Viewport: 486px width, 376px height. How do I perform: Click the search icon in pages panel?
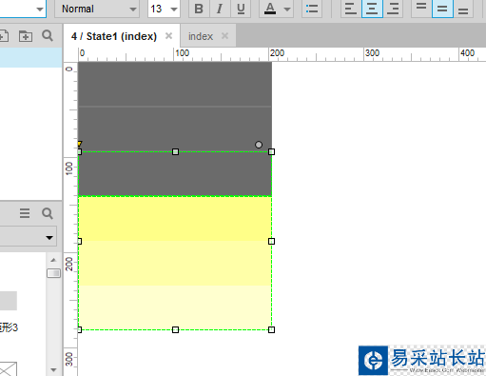[x=48, y=36]
